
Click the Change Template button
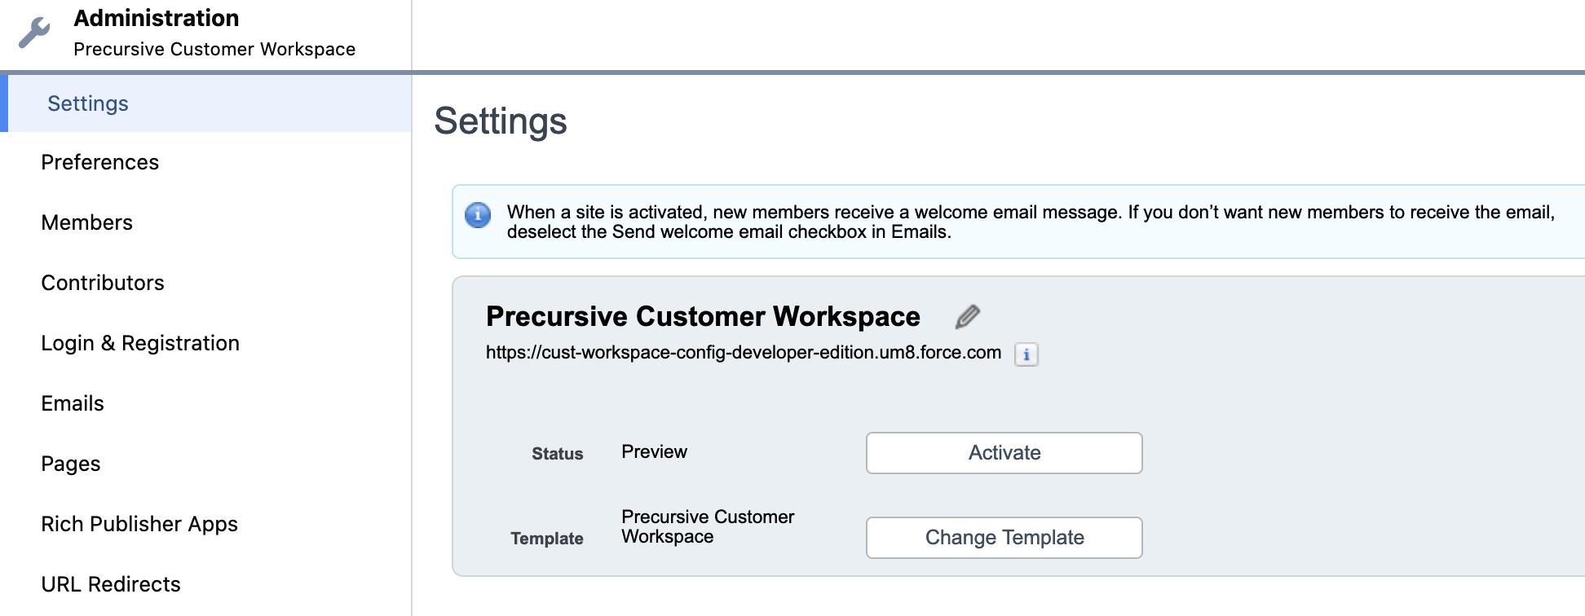pyautogui.click(x=1004, y=538)
